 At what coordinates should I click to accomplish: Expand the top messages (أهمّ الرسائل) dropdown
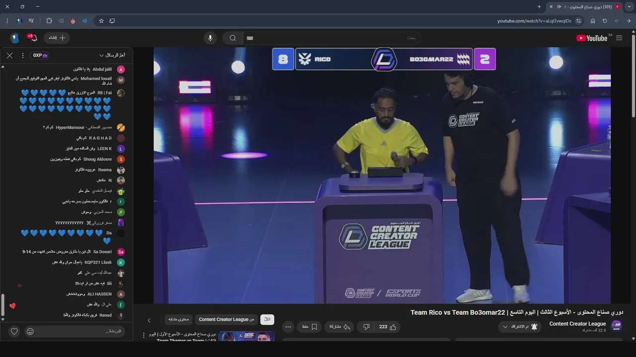coord(112,55)
